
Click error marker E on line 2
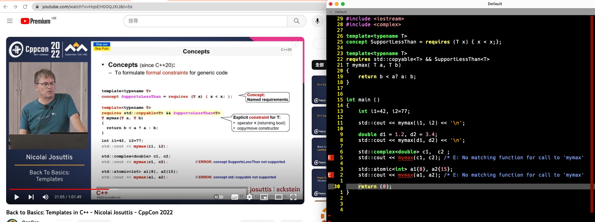pyautogui.click(x=331, y=175)
